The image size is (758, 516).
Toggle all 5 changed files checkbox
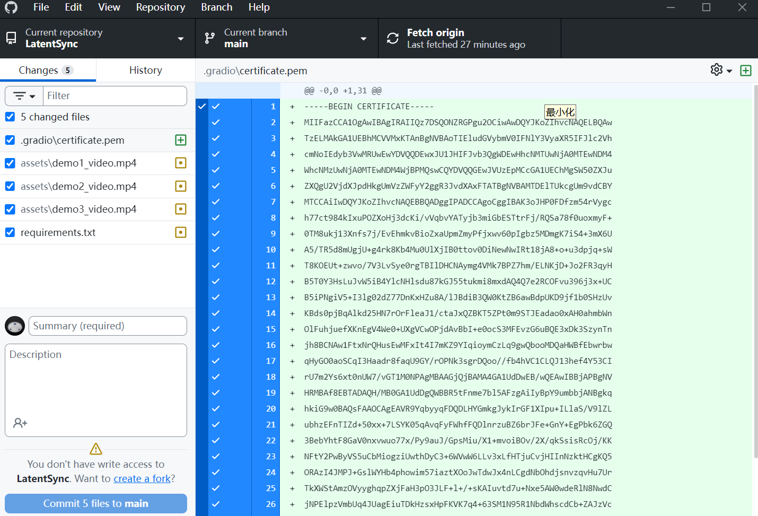(x=10, y=117)
